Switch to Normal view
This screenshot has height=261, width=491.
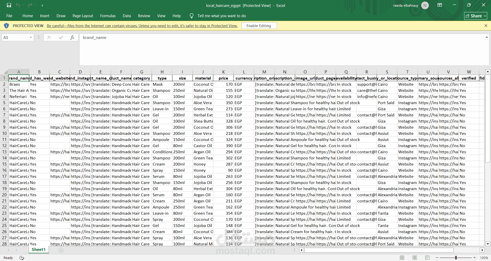[402, 258]
